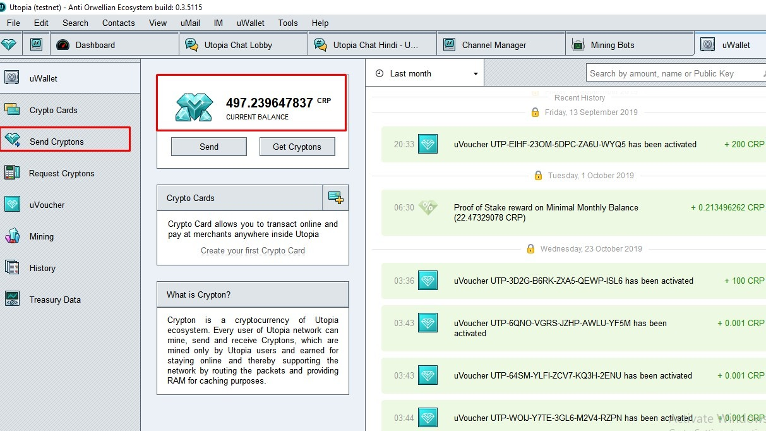This screenshot has height=431, width=766.
Task: Open the uMail menu
Action: 190,23
